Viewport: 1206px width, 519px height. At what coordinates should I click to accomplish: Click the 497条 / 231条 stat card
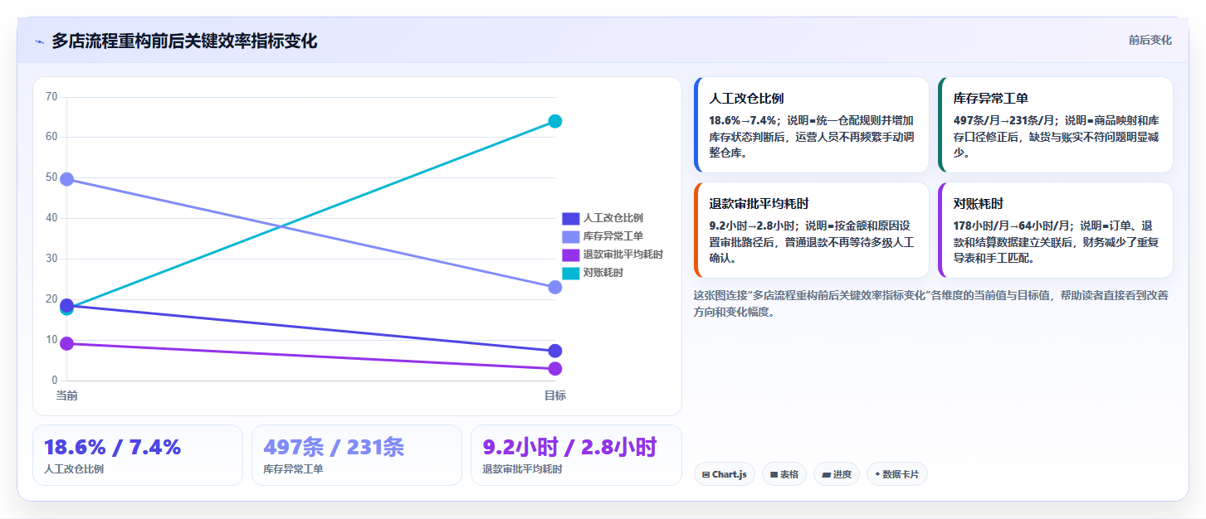click(357, 455)
